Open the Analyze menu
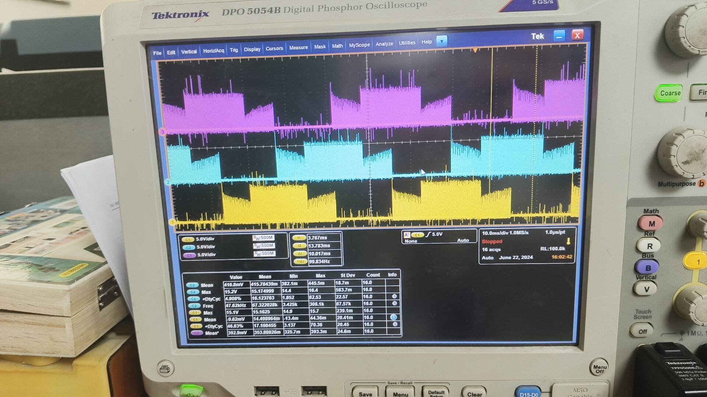Viewport: 707px width, 397px height. [x=384, y=44]
